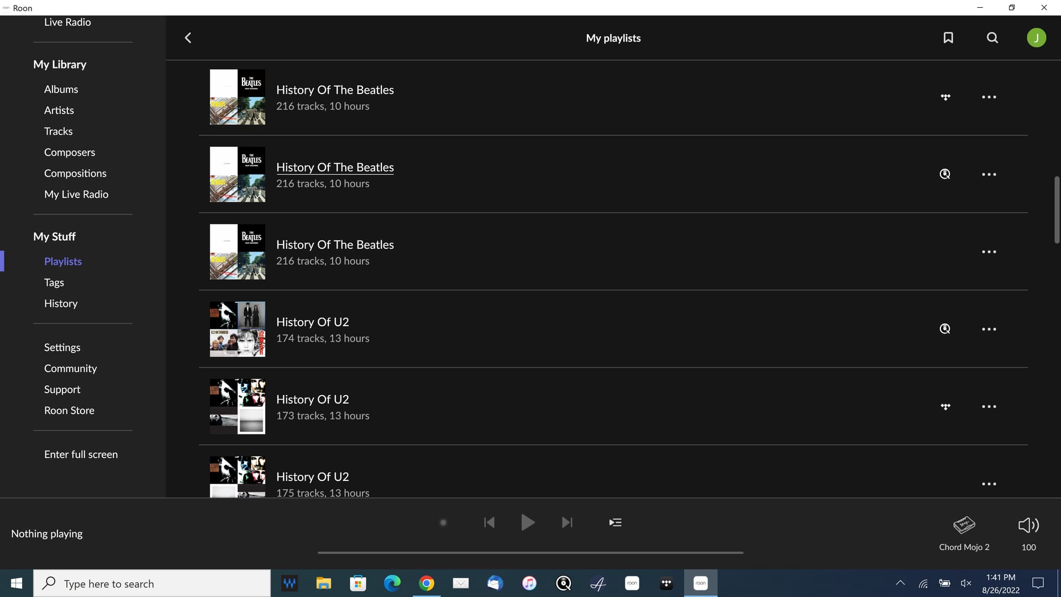Viewport: 1061px width, 597px height.
Task: Click third Beatles playlist cover thumbnail
Action: 238,252
